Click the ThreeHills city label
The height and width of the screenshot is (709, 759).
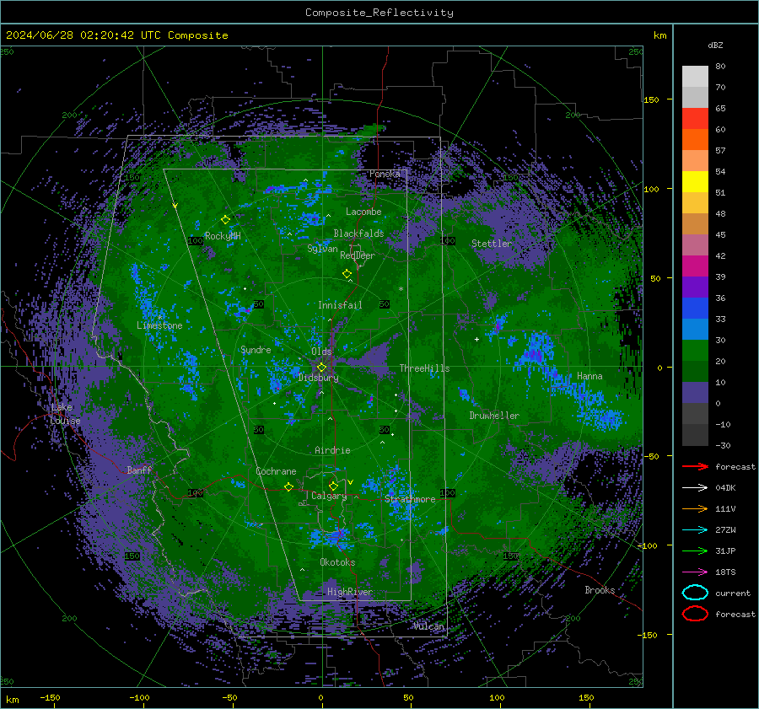[424, 368]
